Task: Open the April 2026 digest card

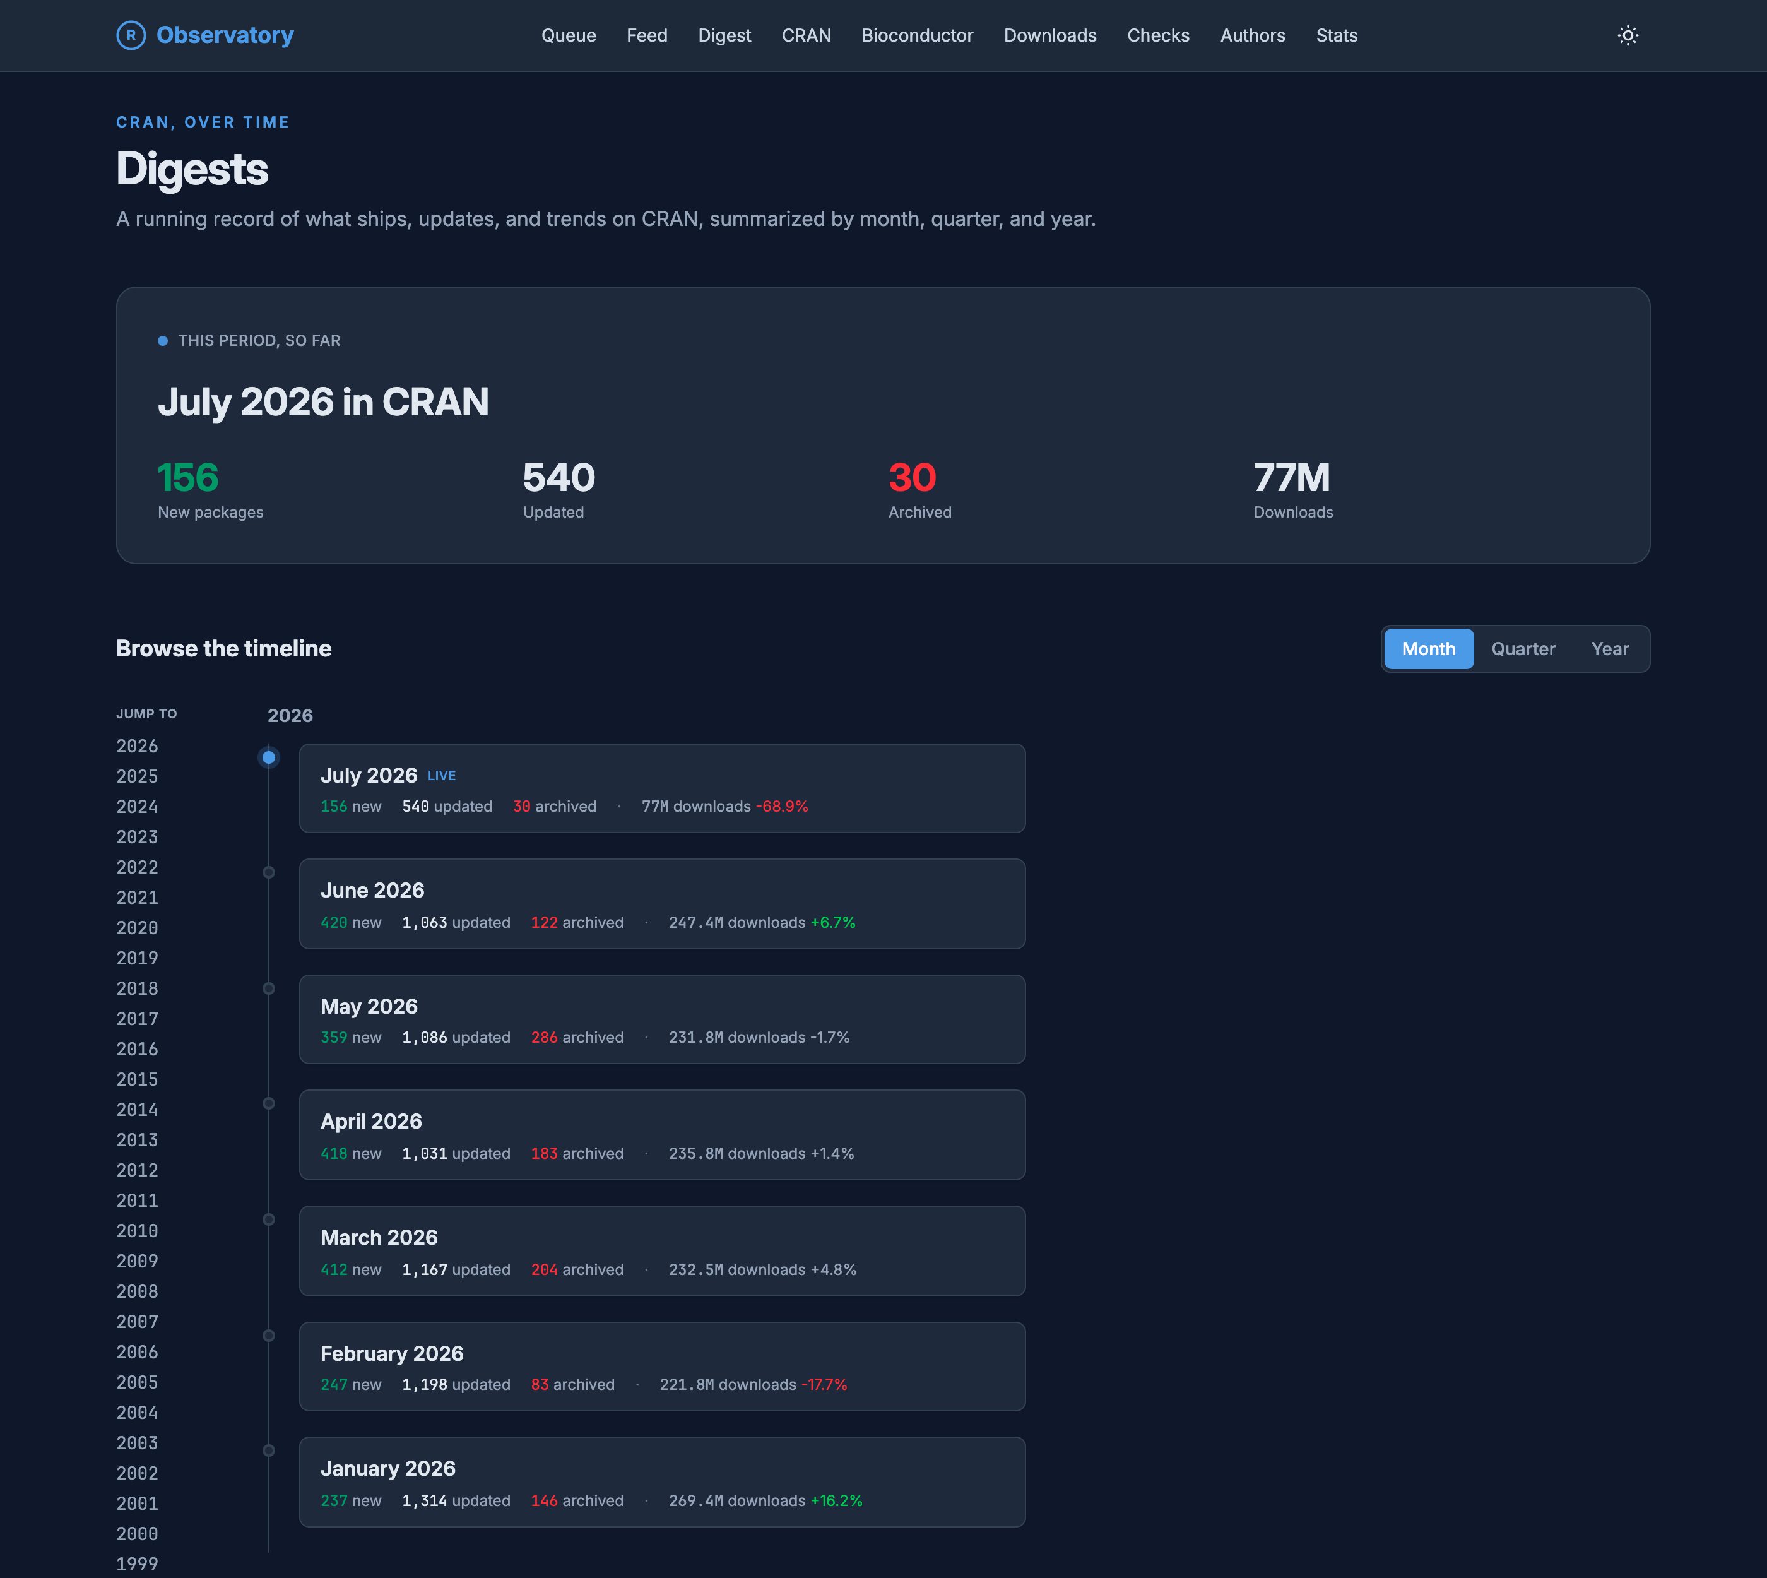Action: [x=663, y=1135]
